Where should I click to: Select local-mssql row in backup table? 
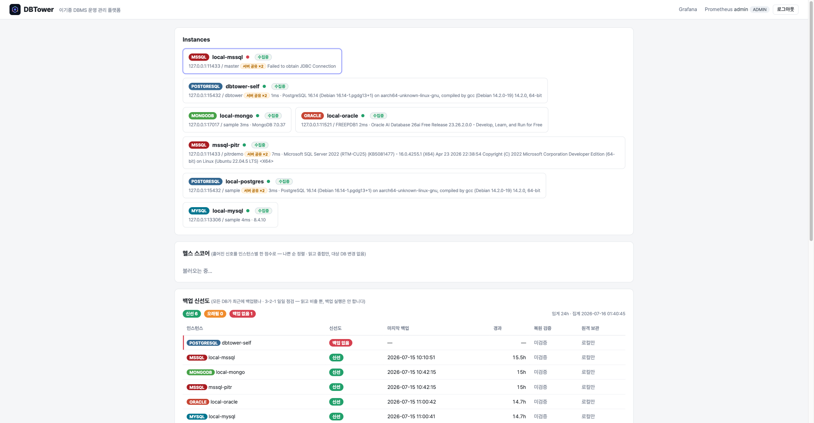tap(404, 358)
